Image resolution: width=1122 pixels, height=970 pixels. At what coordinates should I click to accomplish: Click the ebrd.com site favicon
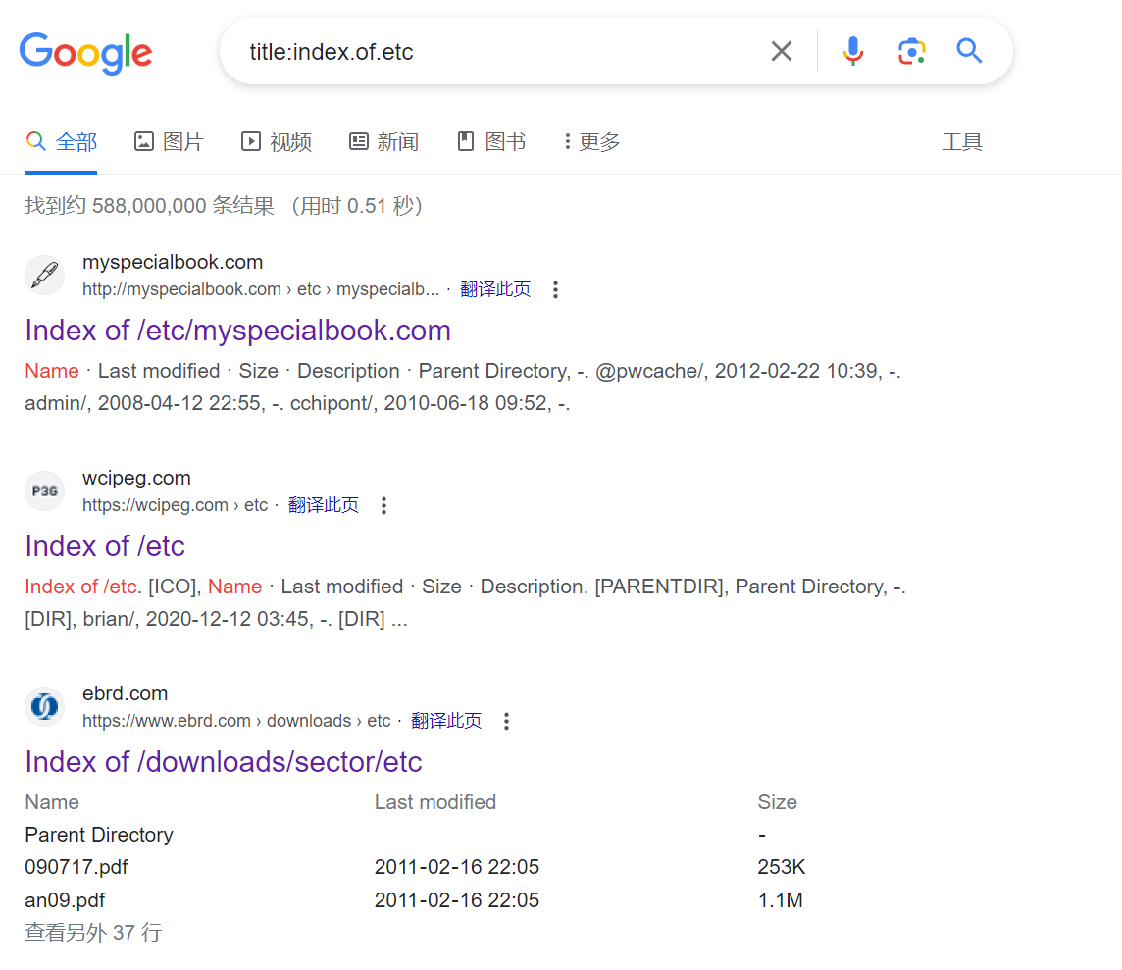pos(44,707)
